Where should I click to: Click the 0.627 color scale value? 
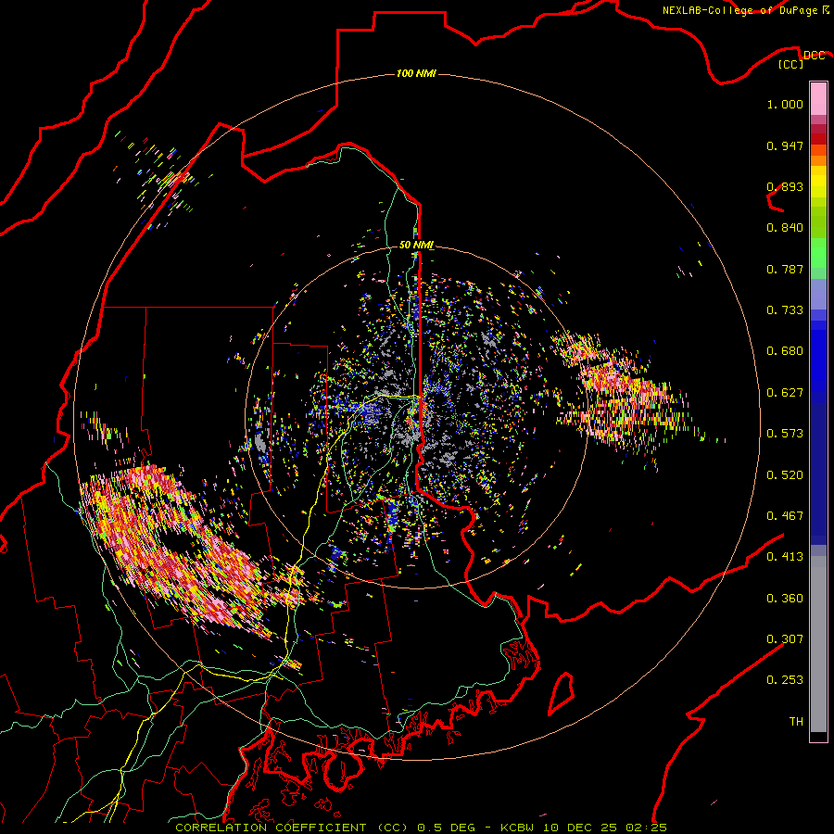pyautogui.click(x=785, y=393)
